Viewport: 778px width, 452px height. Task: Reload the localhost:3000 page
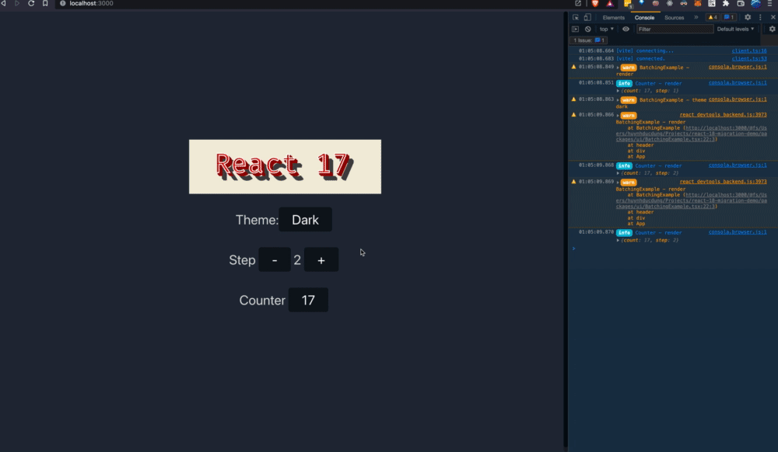[x=31, y=3]
